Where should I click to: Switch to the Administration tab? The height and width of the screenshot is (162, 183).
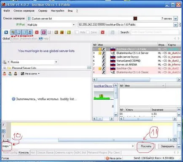[29, 39]
